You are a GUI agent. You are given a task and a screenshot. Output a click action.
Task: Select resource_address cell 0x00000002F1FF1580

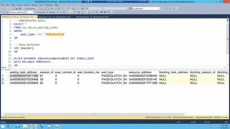[x=143, y=83]
